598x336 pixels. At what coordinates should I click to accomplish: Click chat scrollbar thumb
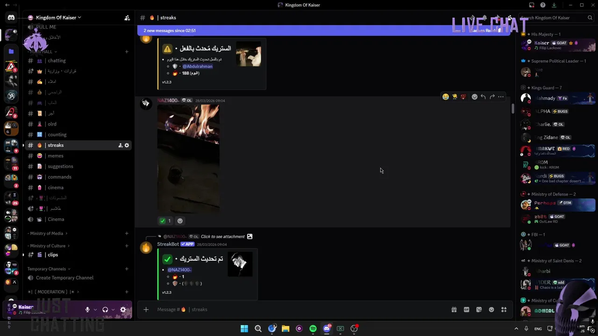(513, 108)
